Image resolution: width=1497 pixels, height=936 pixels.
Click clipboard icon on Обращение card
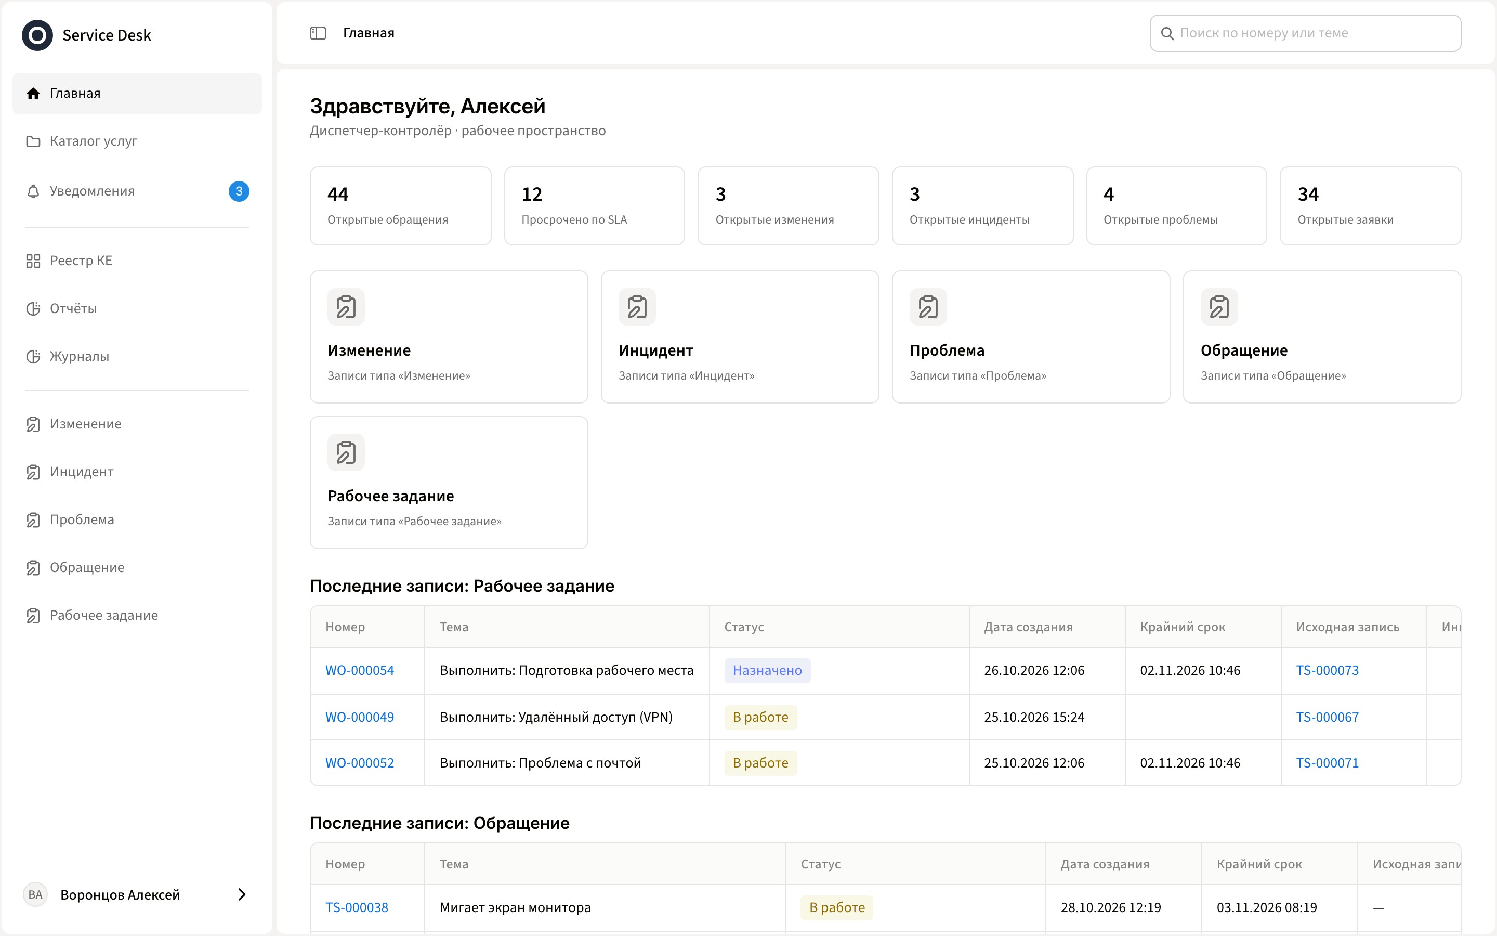coord(1219,306)
